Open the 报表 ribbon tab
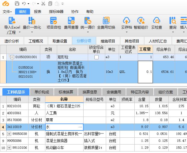Screen dimensions: 187x153 [38, 11]
